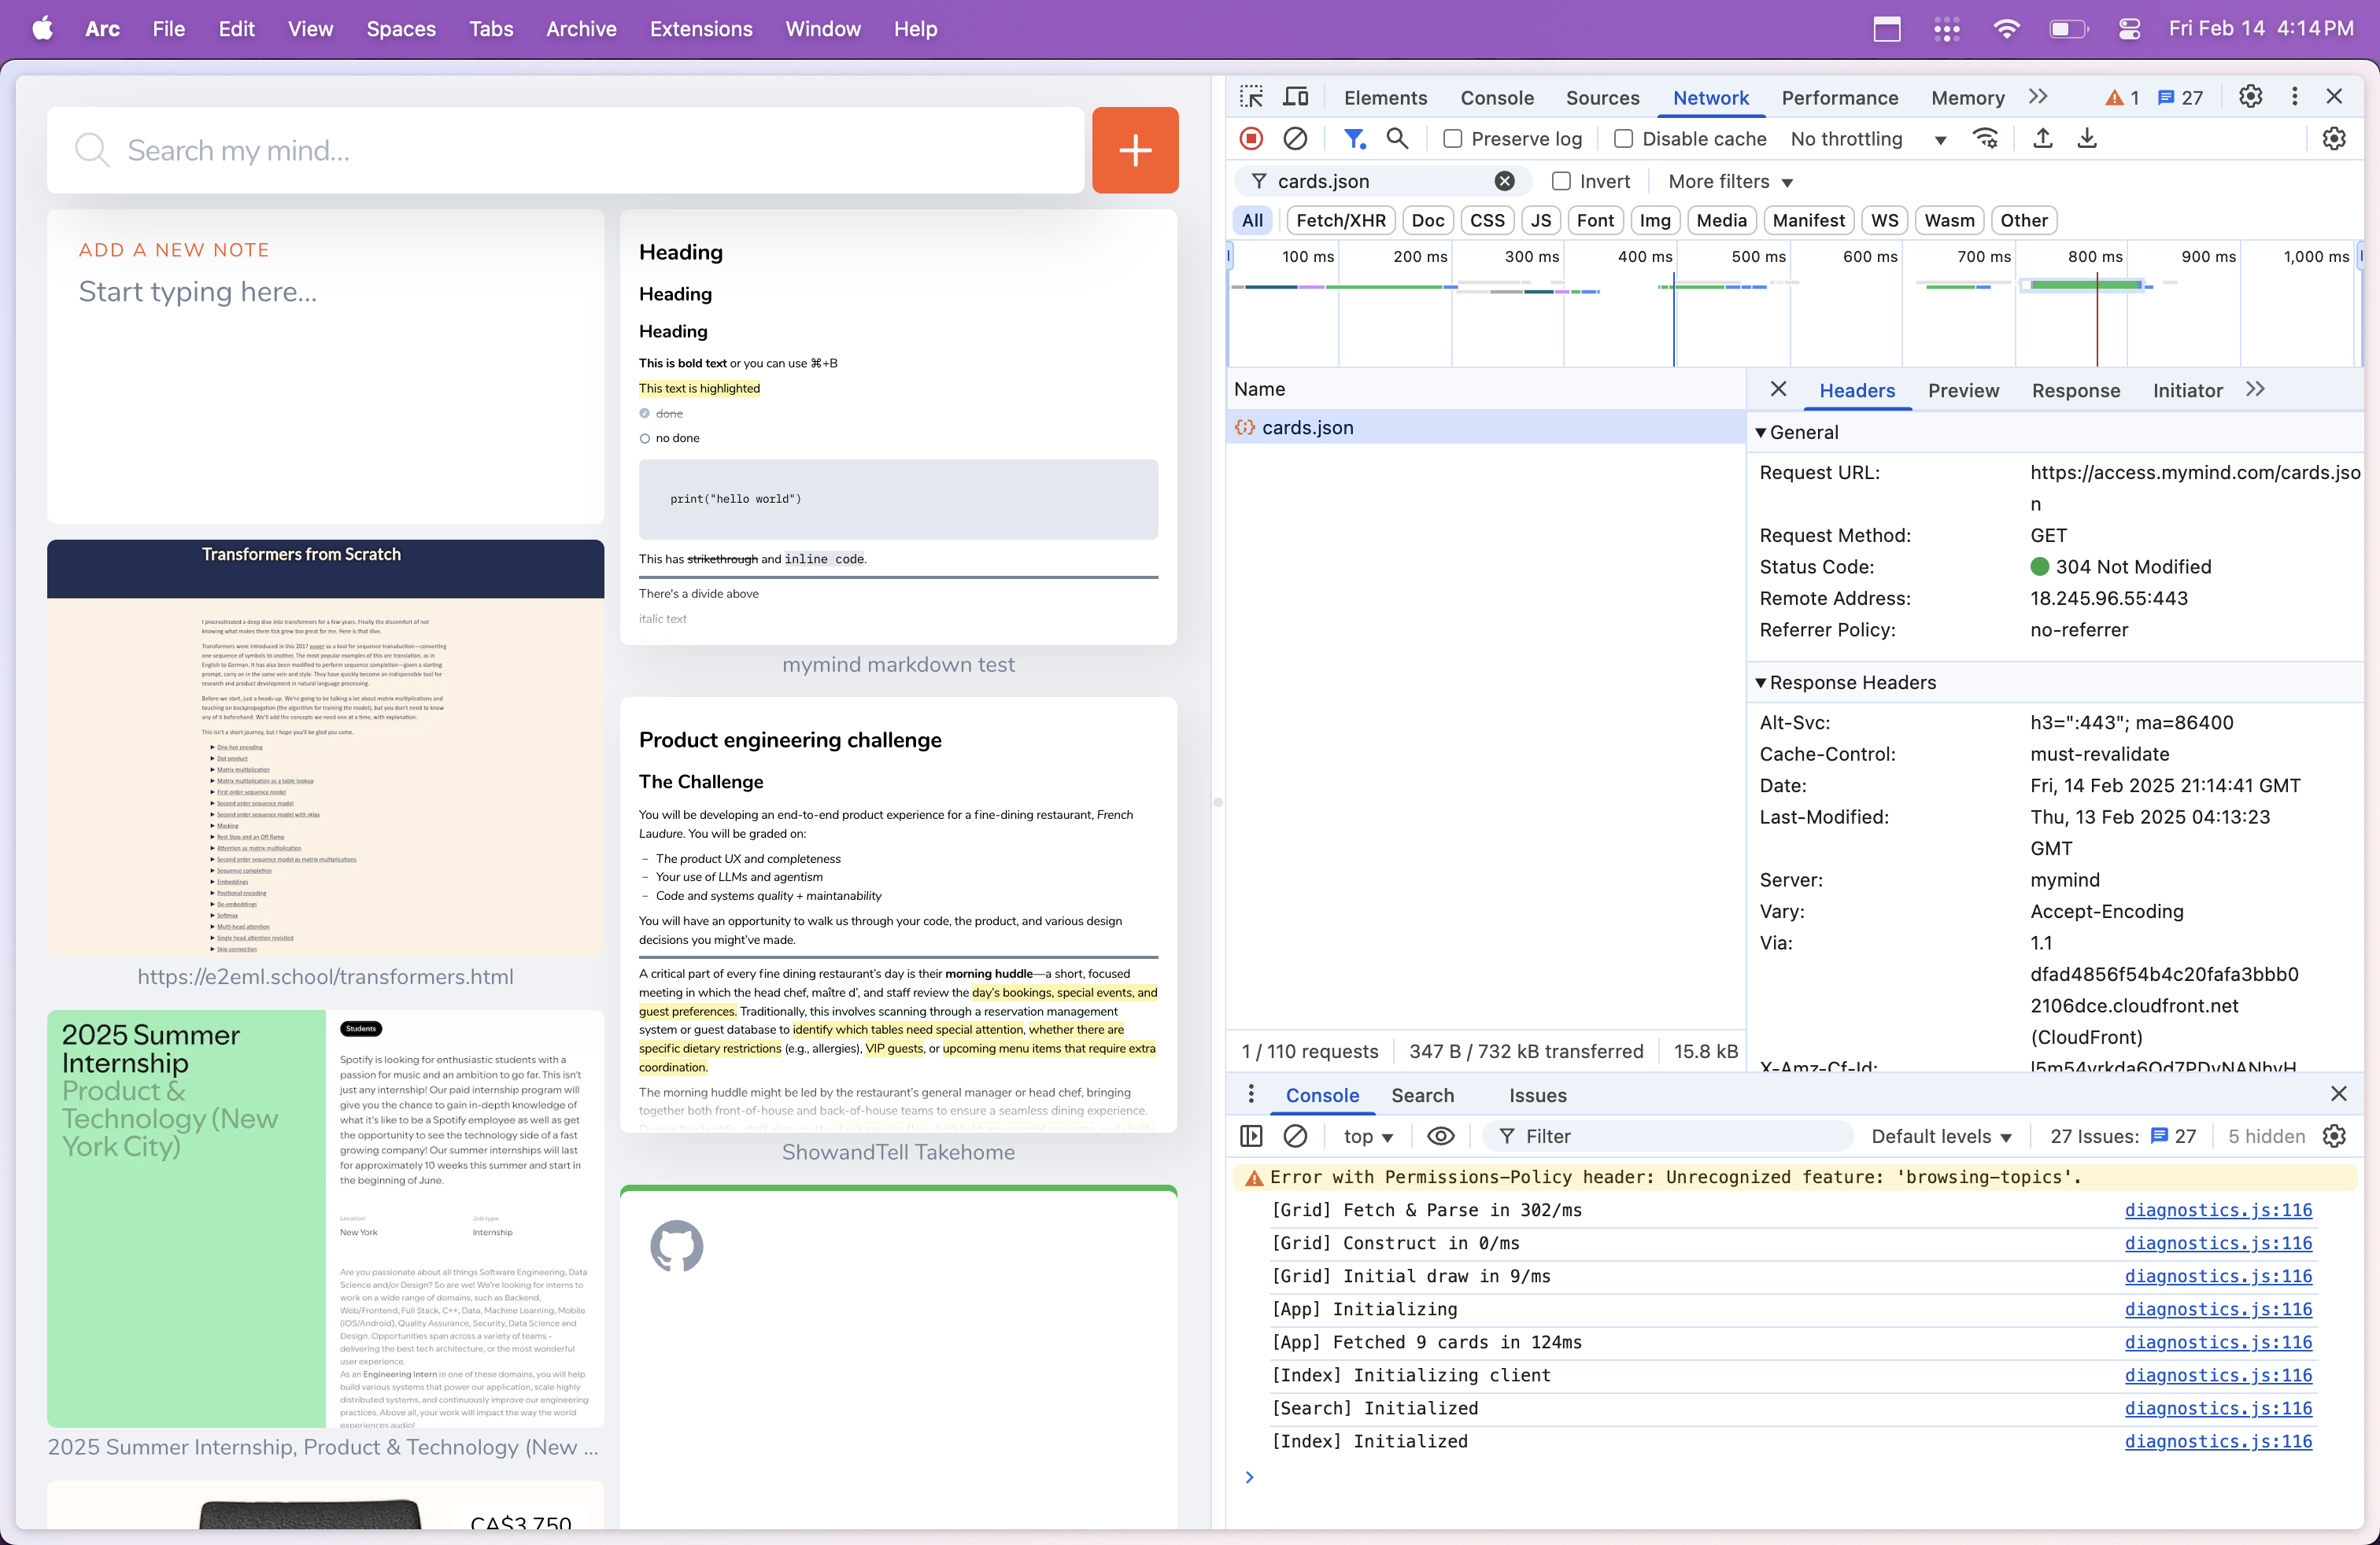Open the No throttling dropdown

tap(1867, 139)
